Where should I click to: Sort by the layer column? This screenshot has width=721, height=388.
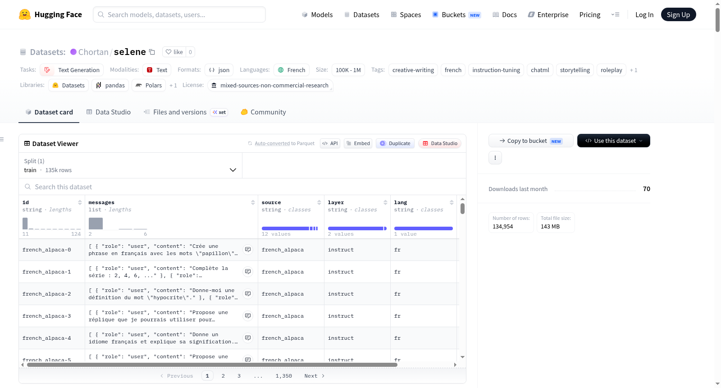[385, 202]
